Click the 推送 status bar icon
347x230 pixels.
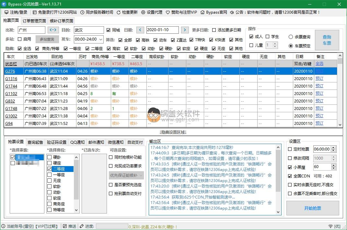coord(64,226)
